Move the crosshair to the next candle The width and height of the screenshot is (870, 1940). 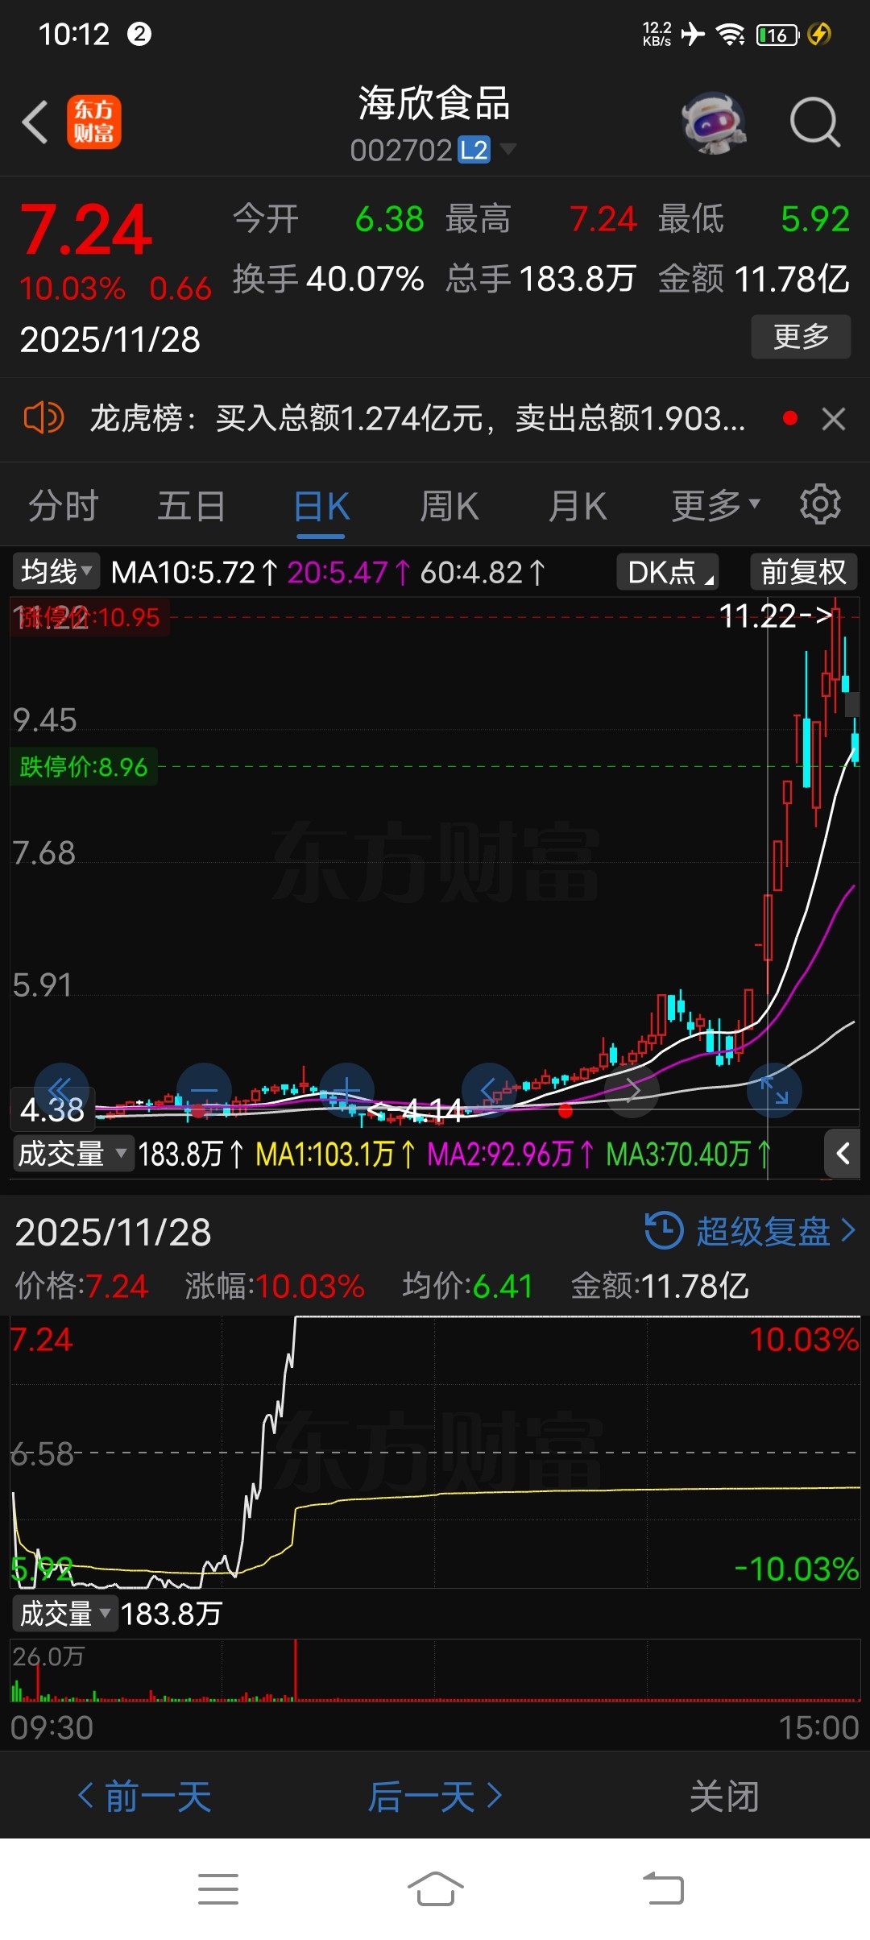(632, 1090)
